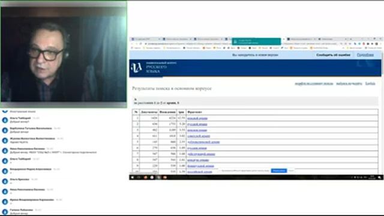Viewport: 384px width, 216px height.
Task: Click the browser reload page icon
Action: pos(140,44)
